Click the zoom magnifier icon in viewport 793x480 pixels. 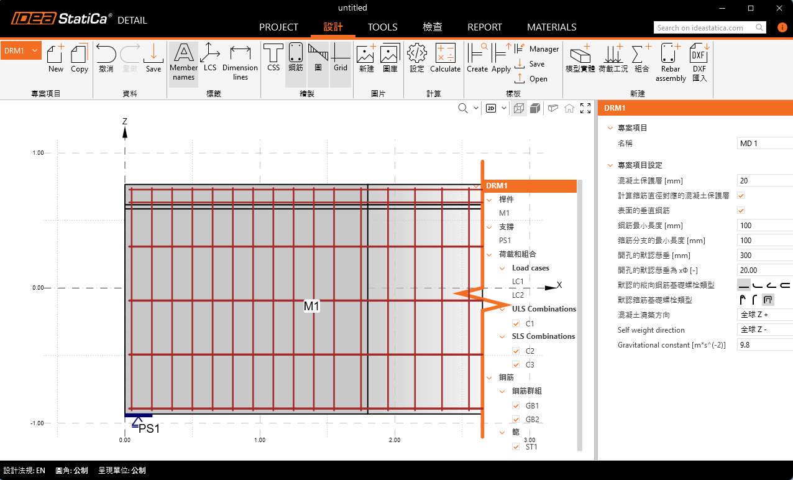click(x=463, y=108)
